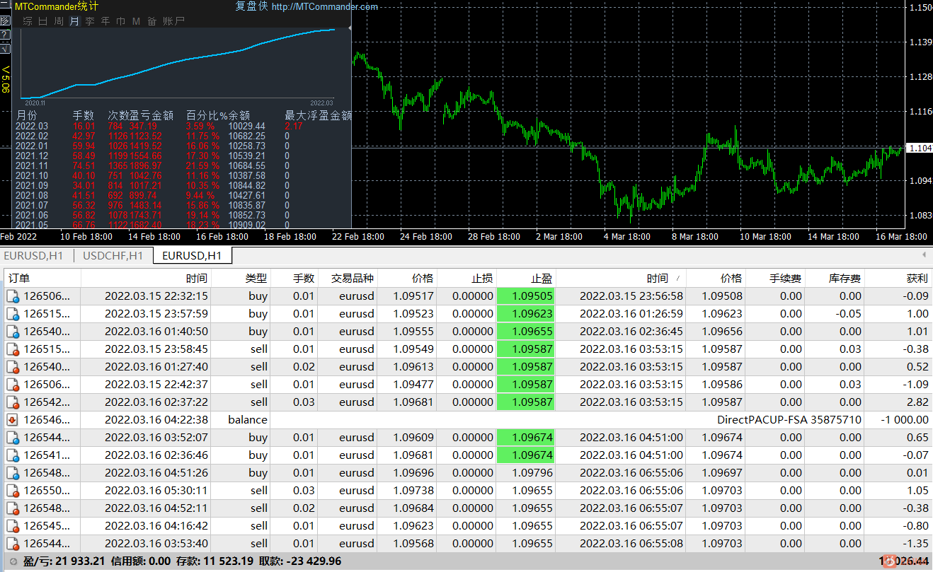The height and width of the screenshot is (572, 933).
Task: Click the checkmark icon on left sidebar
Action: pyautogui.click(x=5, y=49)
